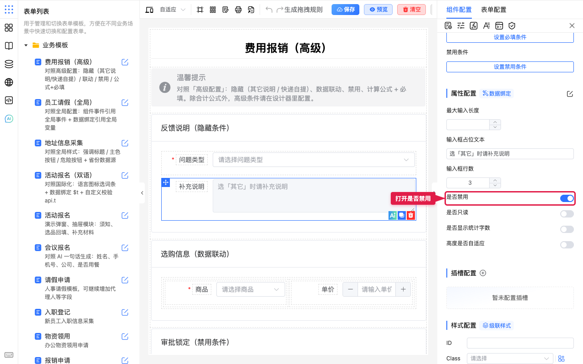The height and width of the screenshot is (364, 583).
Task: Turn off the 是否禁用 switch
Action: tap(567, 198)
